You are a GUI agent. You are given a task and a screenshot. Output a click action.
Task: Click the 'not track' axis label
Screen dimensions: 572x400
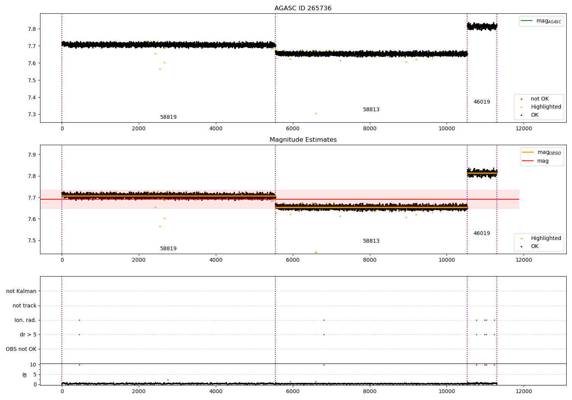pyautogui.click(x=24, y=306)
